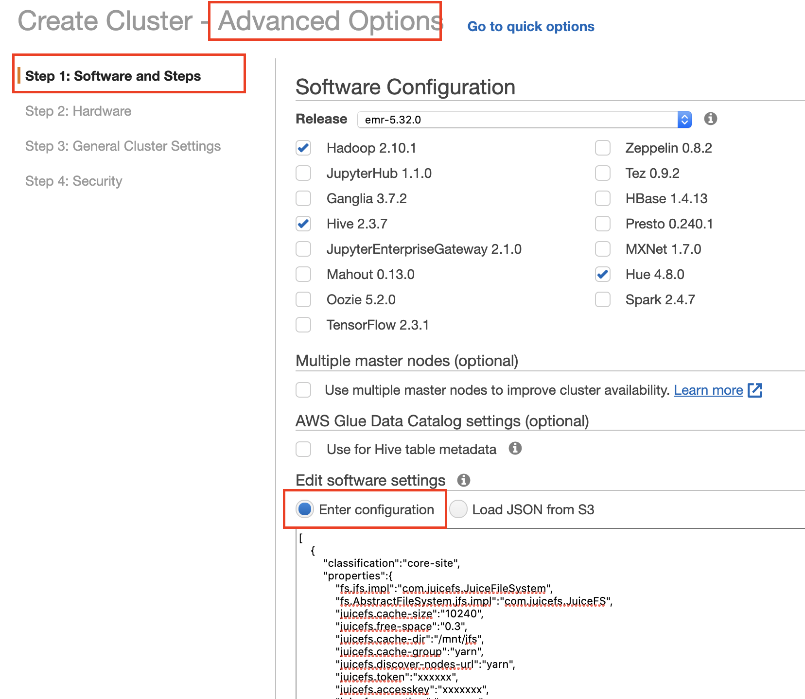Screen dimensions: 805x699
Task: Navigate to Step 4: Security
Action: pos(74,181)
